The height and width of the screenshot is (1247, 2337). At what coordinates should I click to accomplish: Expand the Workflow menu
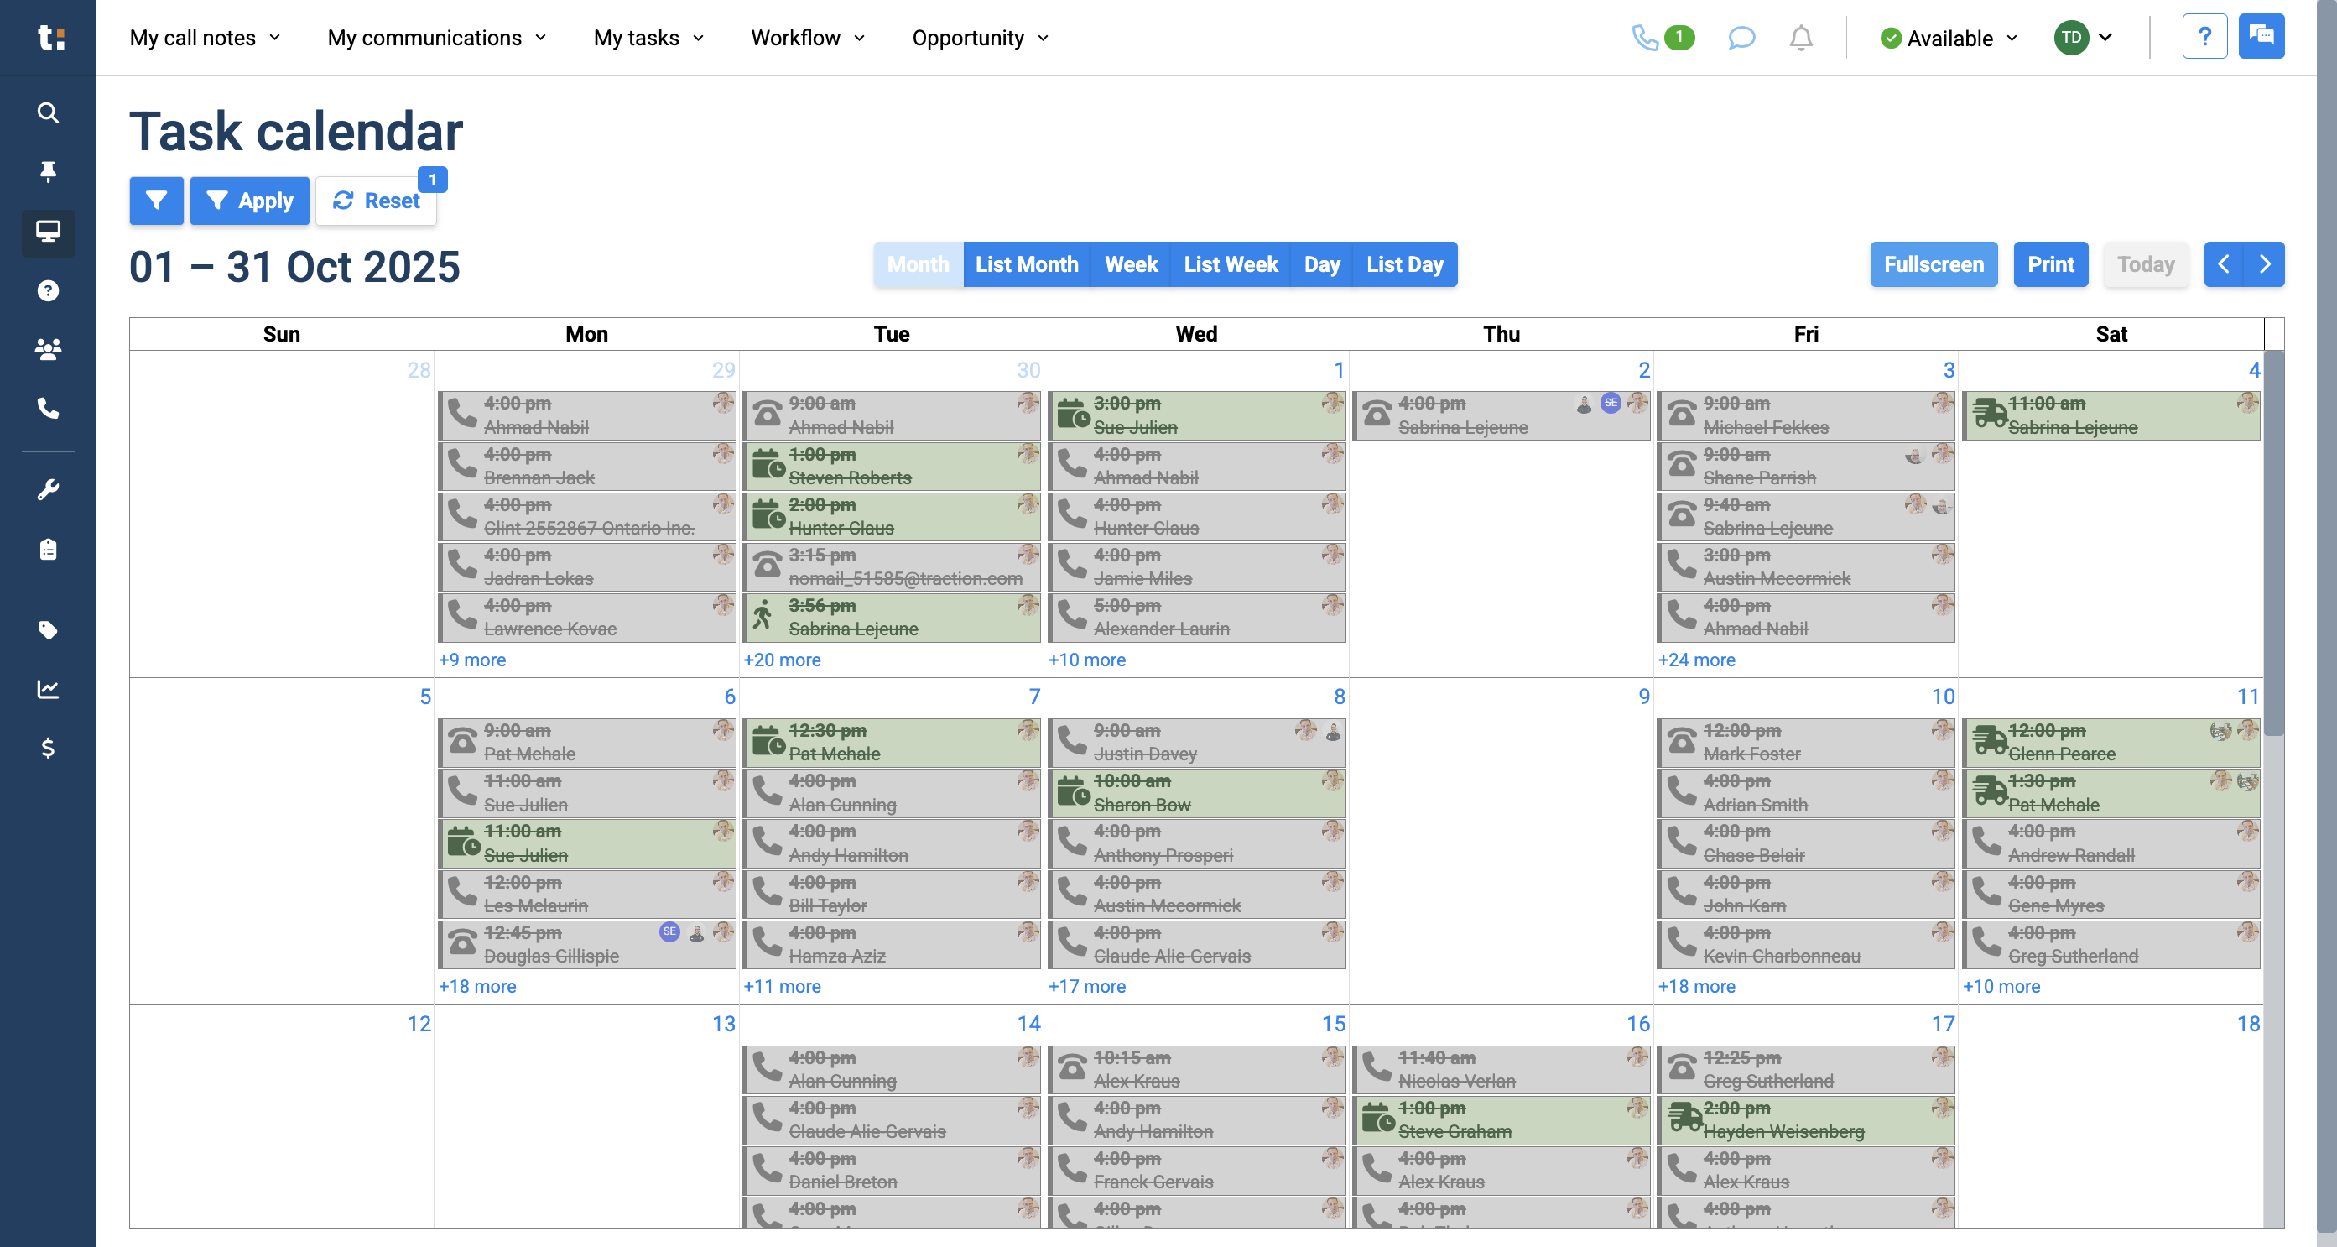click(808, 38)
